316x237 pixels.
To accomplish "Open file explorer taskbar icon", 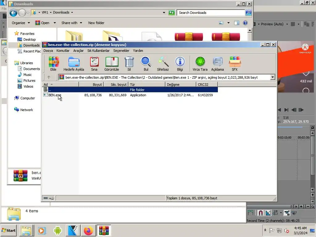I will point(27,231).
